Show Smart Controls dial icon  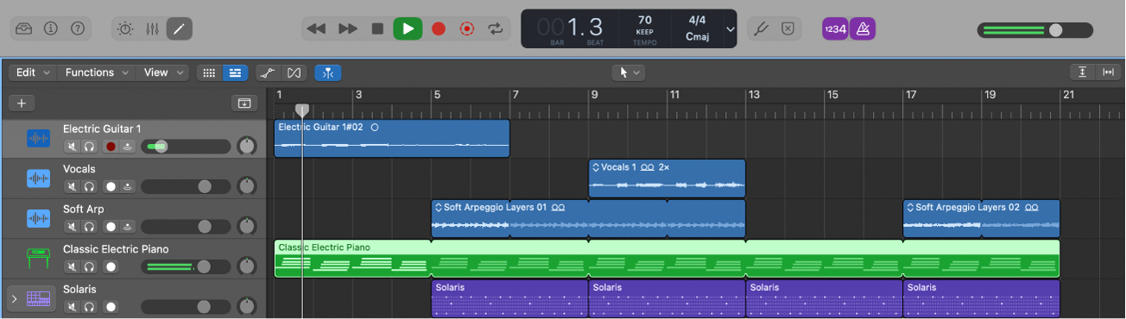(126, 28)
